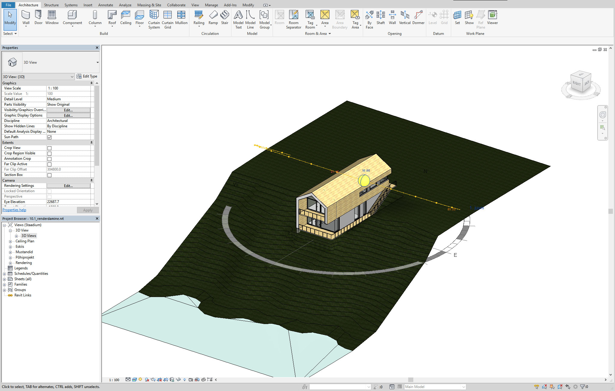Switch to the Massing & Site tab

[149, 5]
